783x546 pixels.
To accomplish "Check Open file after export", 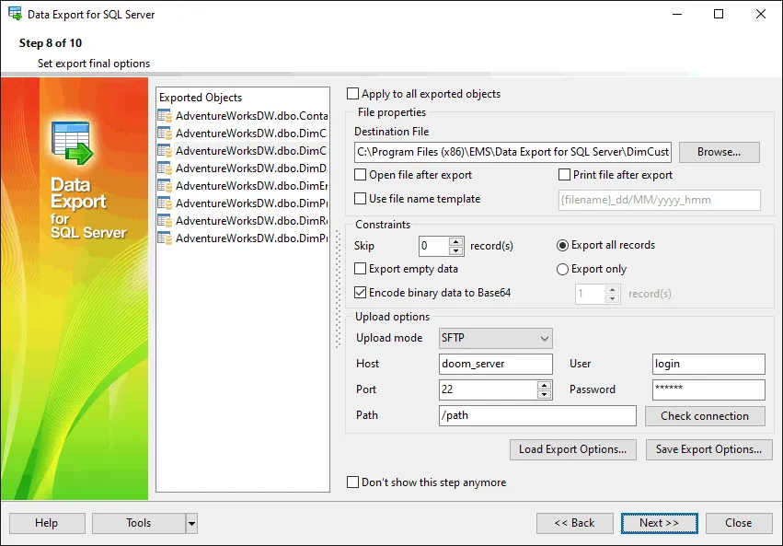I will coord(360,175).
